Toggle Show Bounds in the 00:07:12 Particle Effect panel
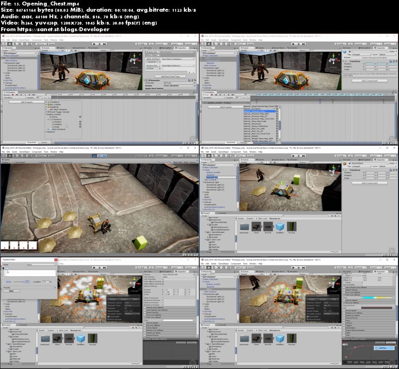The image size is (399, 369). [108, 319]
